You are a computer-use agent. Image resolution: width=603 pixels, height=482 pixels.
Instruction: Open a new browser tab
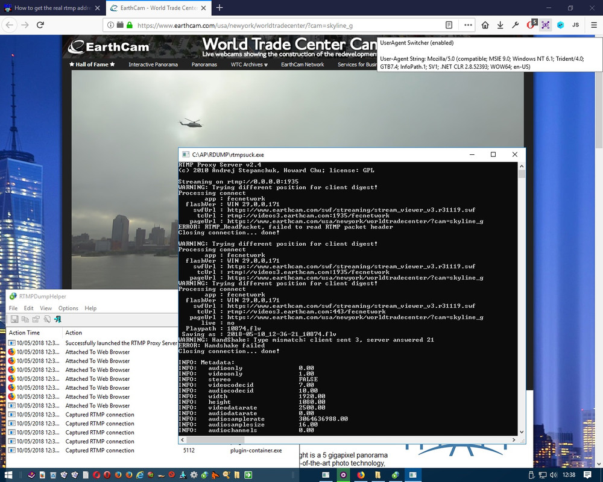coord(219,8)
